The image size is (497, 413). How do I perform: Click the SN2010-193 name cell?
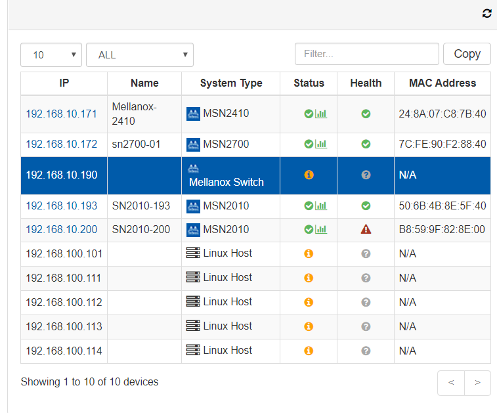144,206
